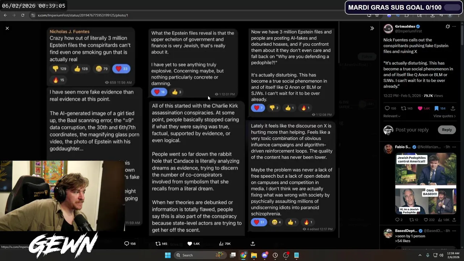Open more options on BasedDept reply
The height and width of the screenshot is (261, 464).
tap(454, 231)
